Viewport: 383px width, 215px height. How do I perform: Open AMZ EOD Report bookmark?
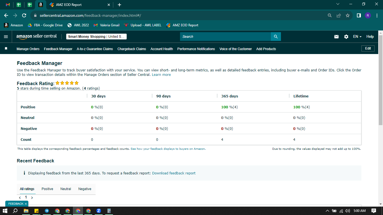[x=182, y=25]
